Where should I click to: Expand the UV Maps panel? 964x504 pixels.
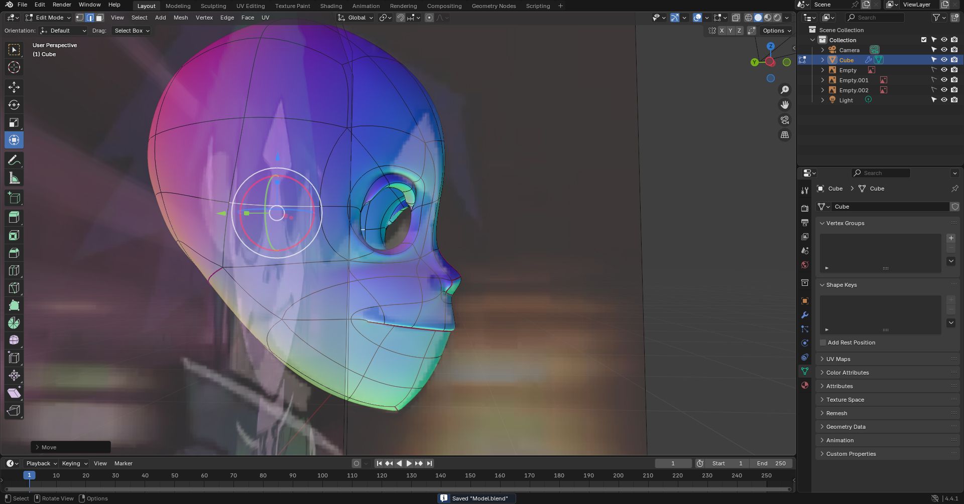pyautogui.click(x=838, y=359)
